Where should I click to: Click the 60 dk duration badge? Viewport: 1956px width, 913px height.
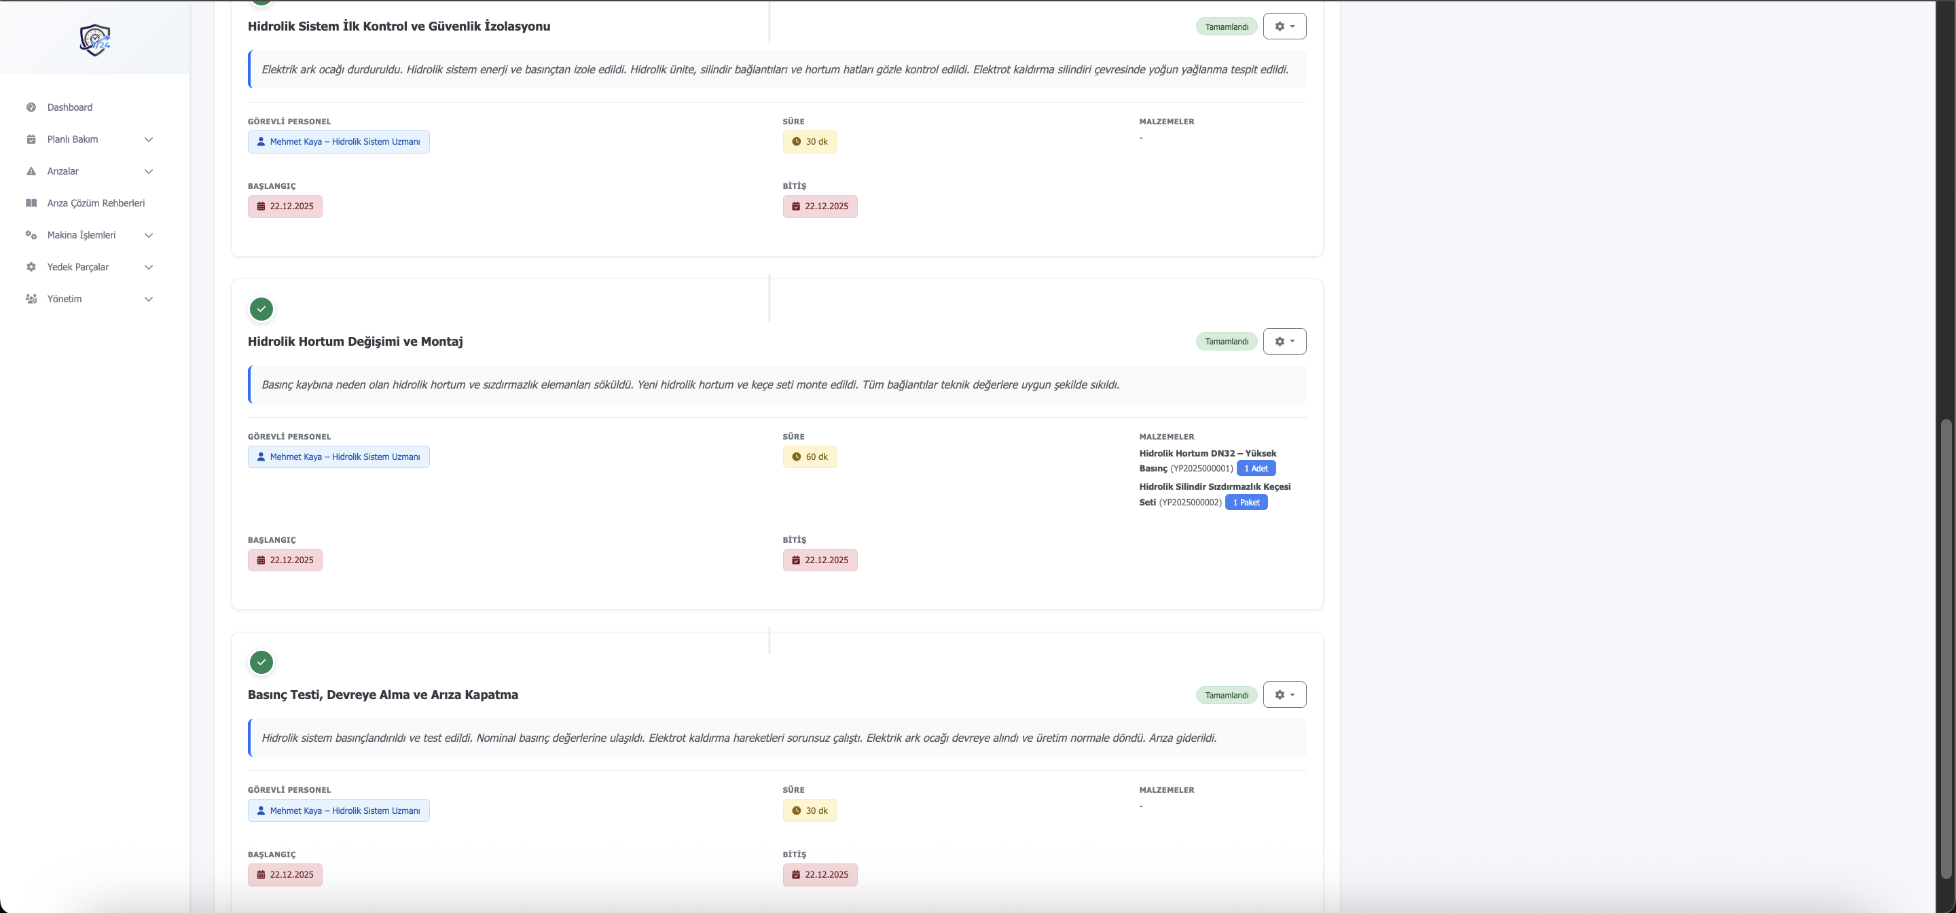pyautogui.click(x=810, y=456)
